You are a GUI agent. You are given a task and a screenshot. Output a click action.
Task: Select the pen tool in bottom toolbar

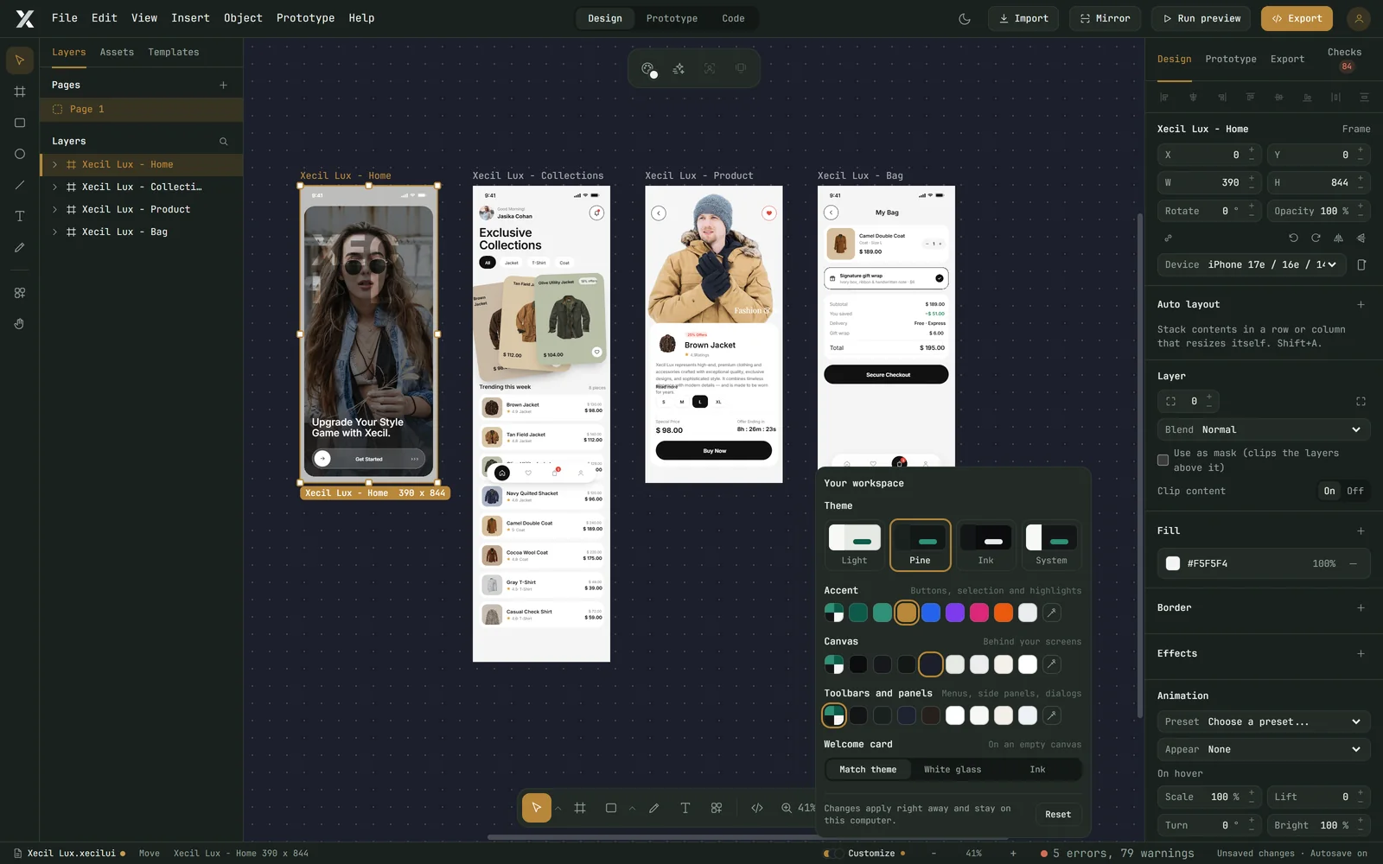click(x=653, y=808)
